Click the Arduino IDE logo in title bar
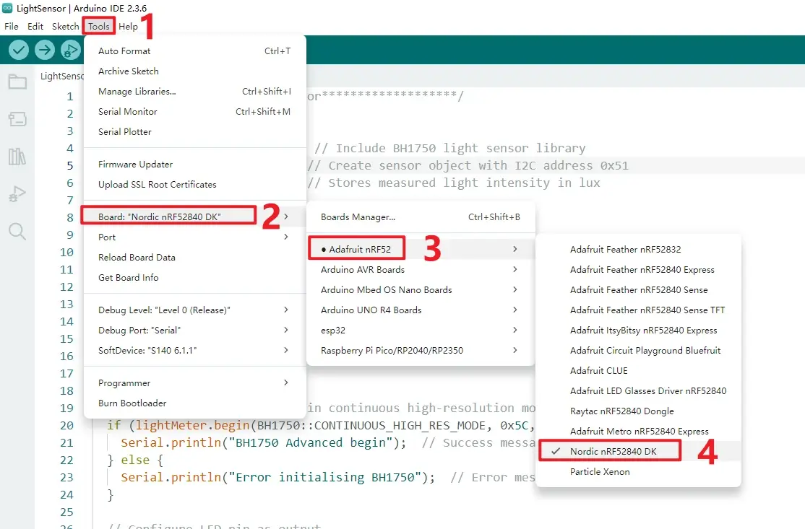Viewport: 805px width, 529px height. (x=7, y=8)
